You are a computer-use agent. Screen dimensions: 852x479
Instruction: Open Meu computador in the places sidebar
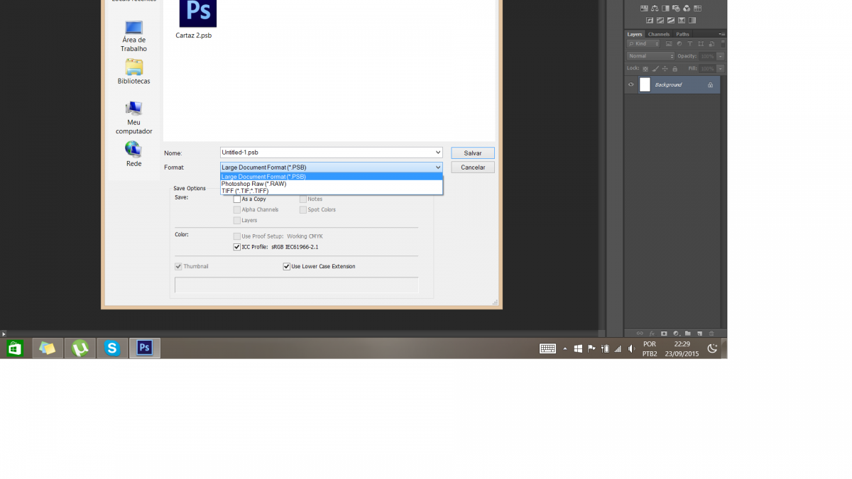133,118
